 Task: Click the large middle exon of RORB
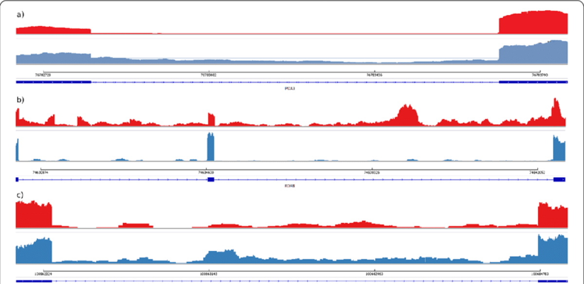click(x=210, y=178)
